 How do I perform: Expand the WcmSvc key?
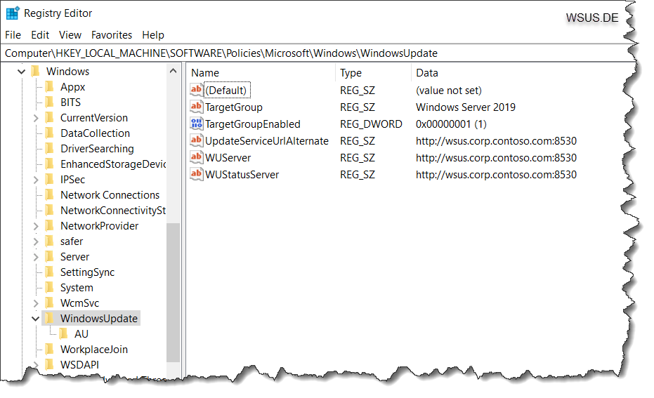[36, 303]
